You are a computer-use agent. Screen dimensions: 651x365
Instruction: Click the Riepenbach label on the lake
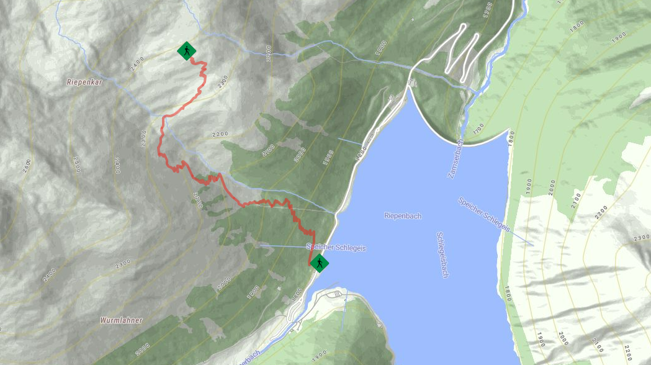[403, 216]
